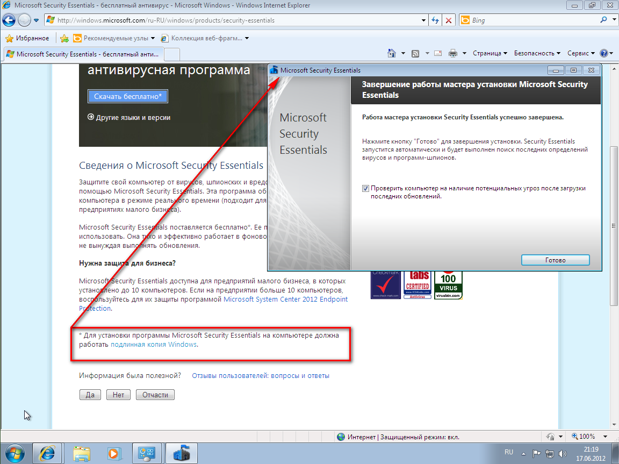Click the page vertical scrollbar
This screenshot has height=464, width=619.
tap(614, 225)
